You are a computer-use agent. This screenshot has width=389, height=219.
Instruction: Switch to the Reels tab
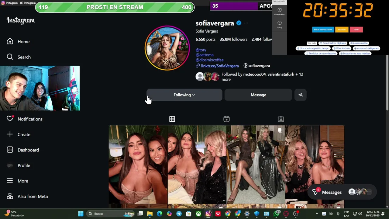pyautogui.click(x=226, y=119)
